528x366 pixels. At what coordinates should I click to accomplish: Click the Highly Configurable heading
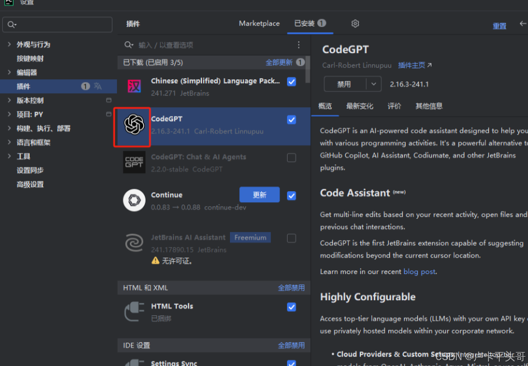[x=368, y=297]
